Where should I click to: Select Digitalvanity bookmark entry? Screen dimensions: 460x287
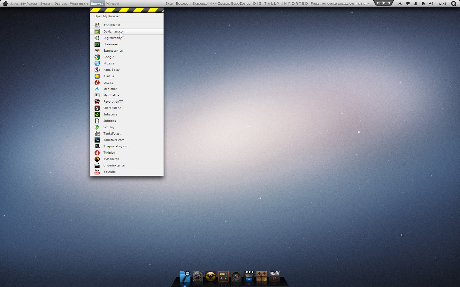pos(126,38)
